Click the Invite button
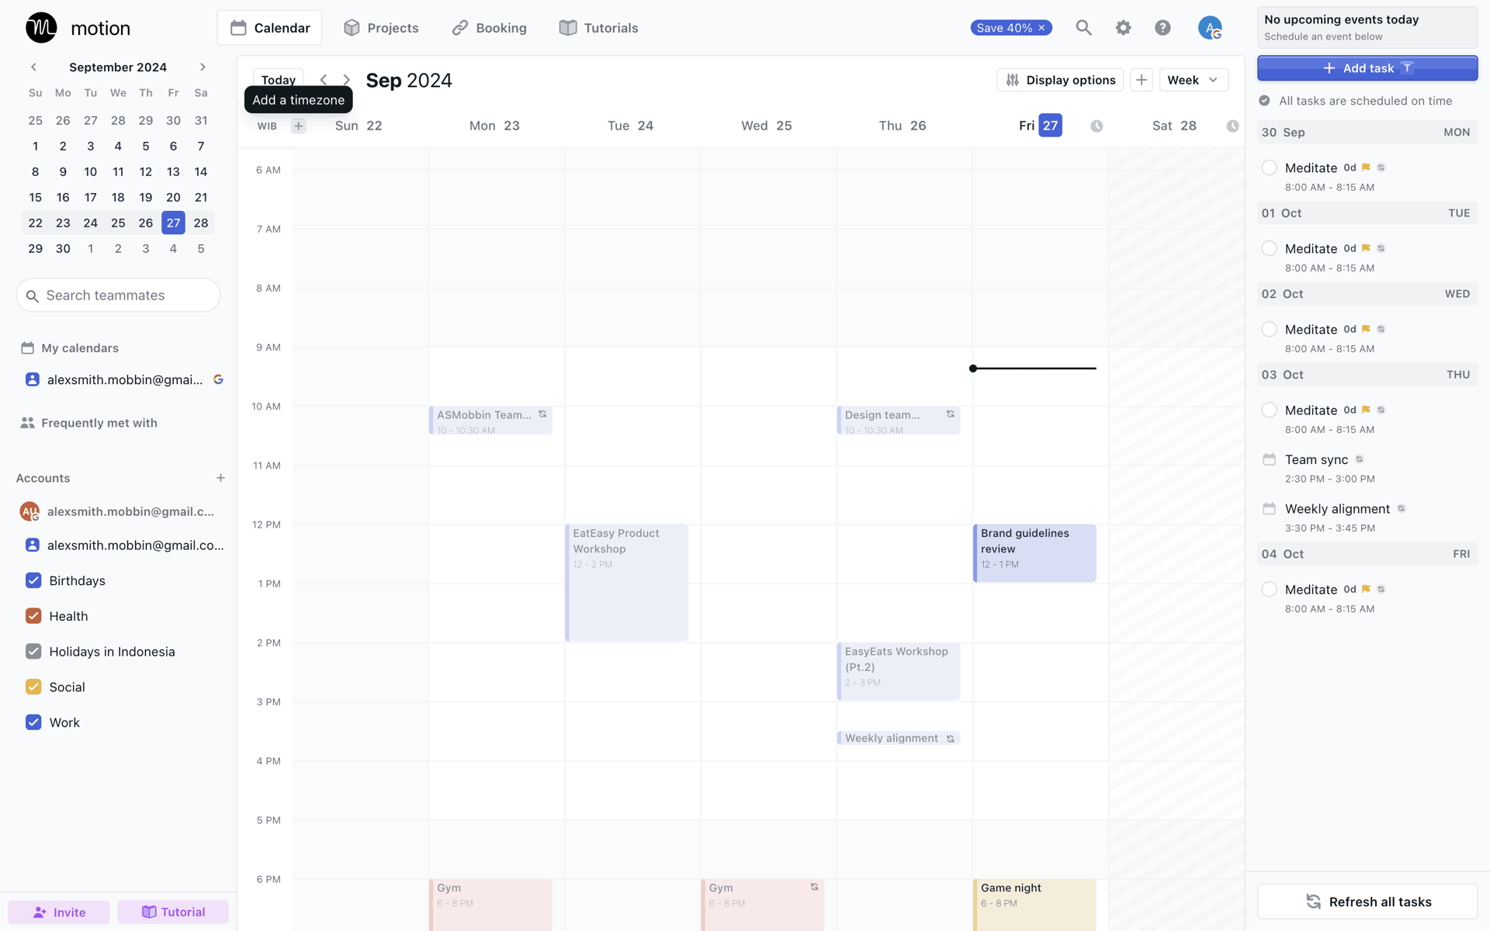 (x=59, y=912)
